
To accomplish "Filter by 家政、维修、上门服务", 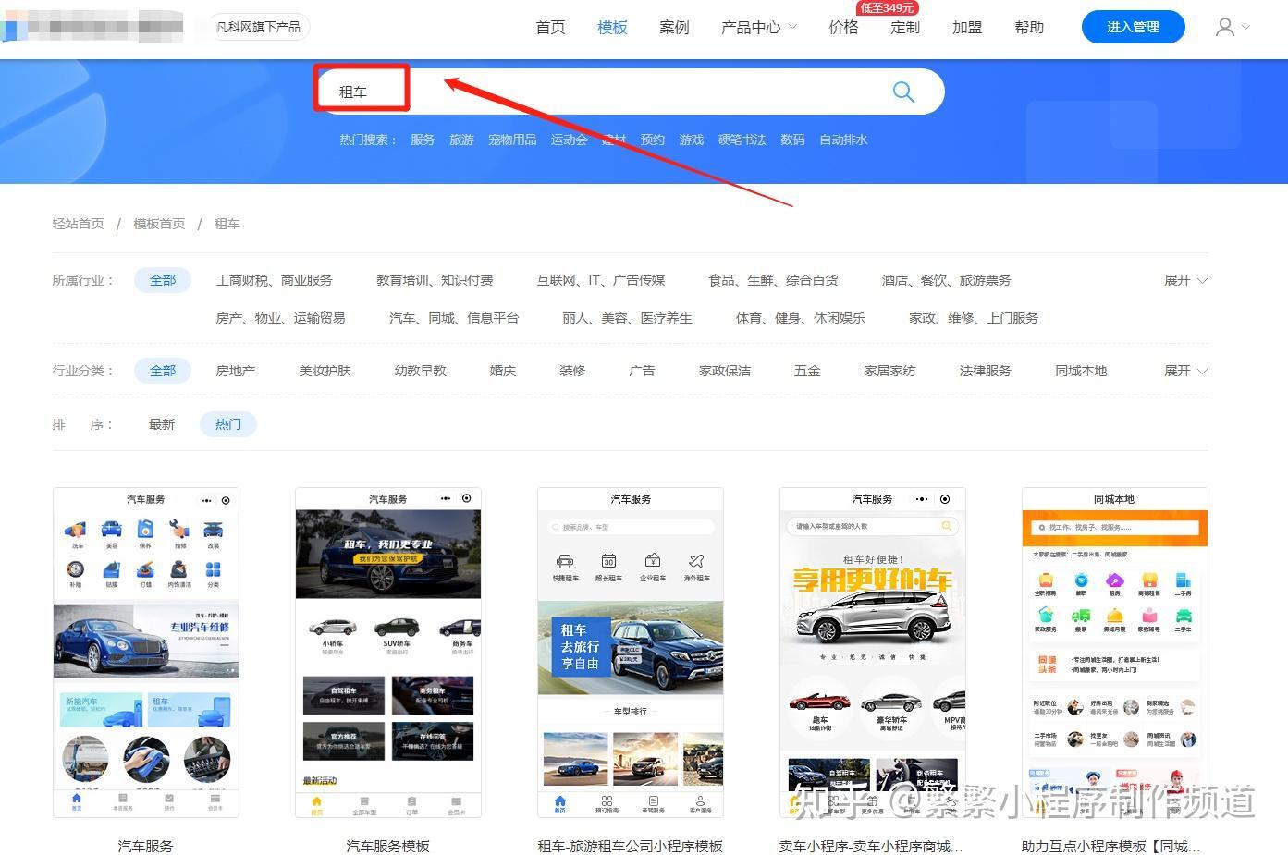I will click(974, 318).
